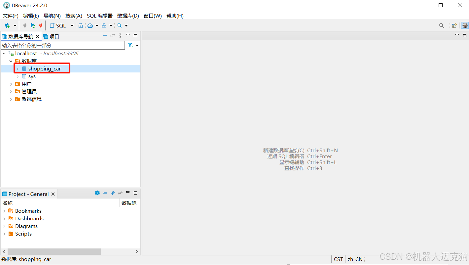Collapse the localhost connection node
The width and height of the screenshot is (469, 265).
coord(4,53)
